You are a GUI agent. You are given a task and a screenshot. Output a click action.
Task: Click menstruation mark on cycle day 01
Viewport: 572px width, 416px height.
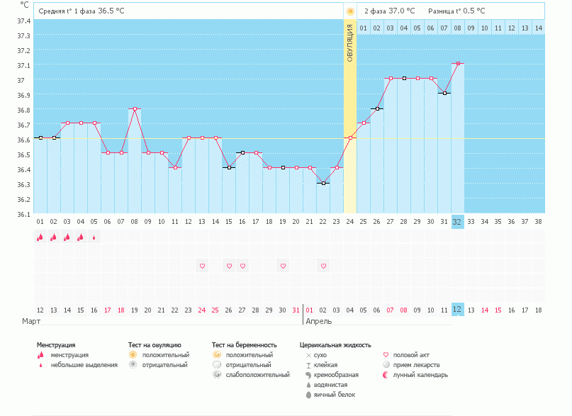(x=40, y=237)
